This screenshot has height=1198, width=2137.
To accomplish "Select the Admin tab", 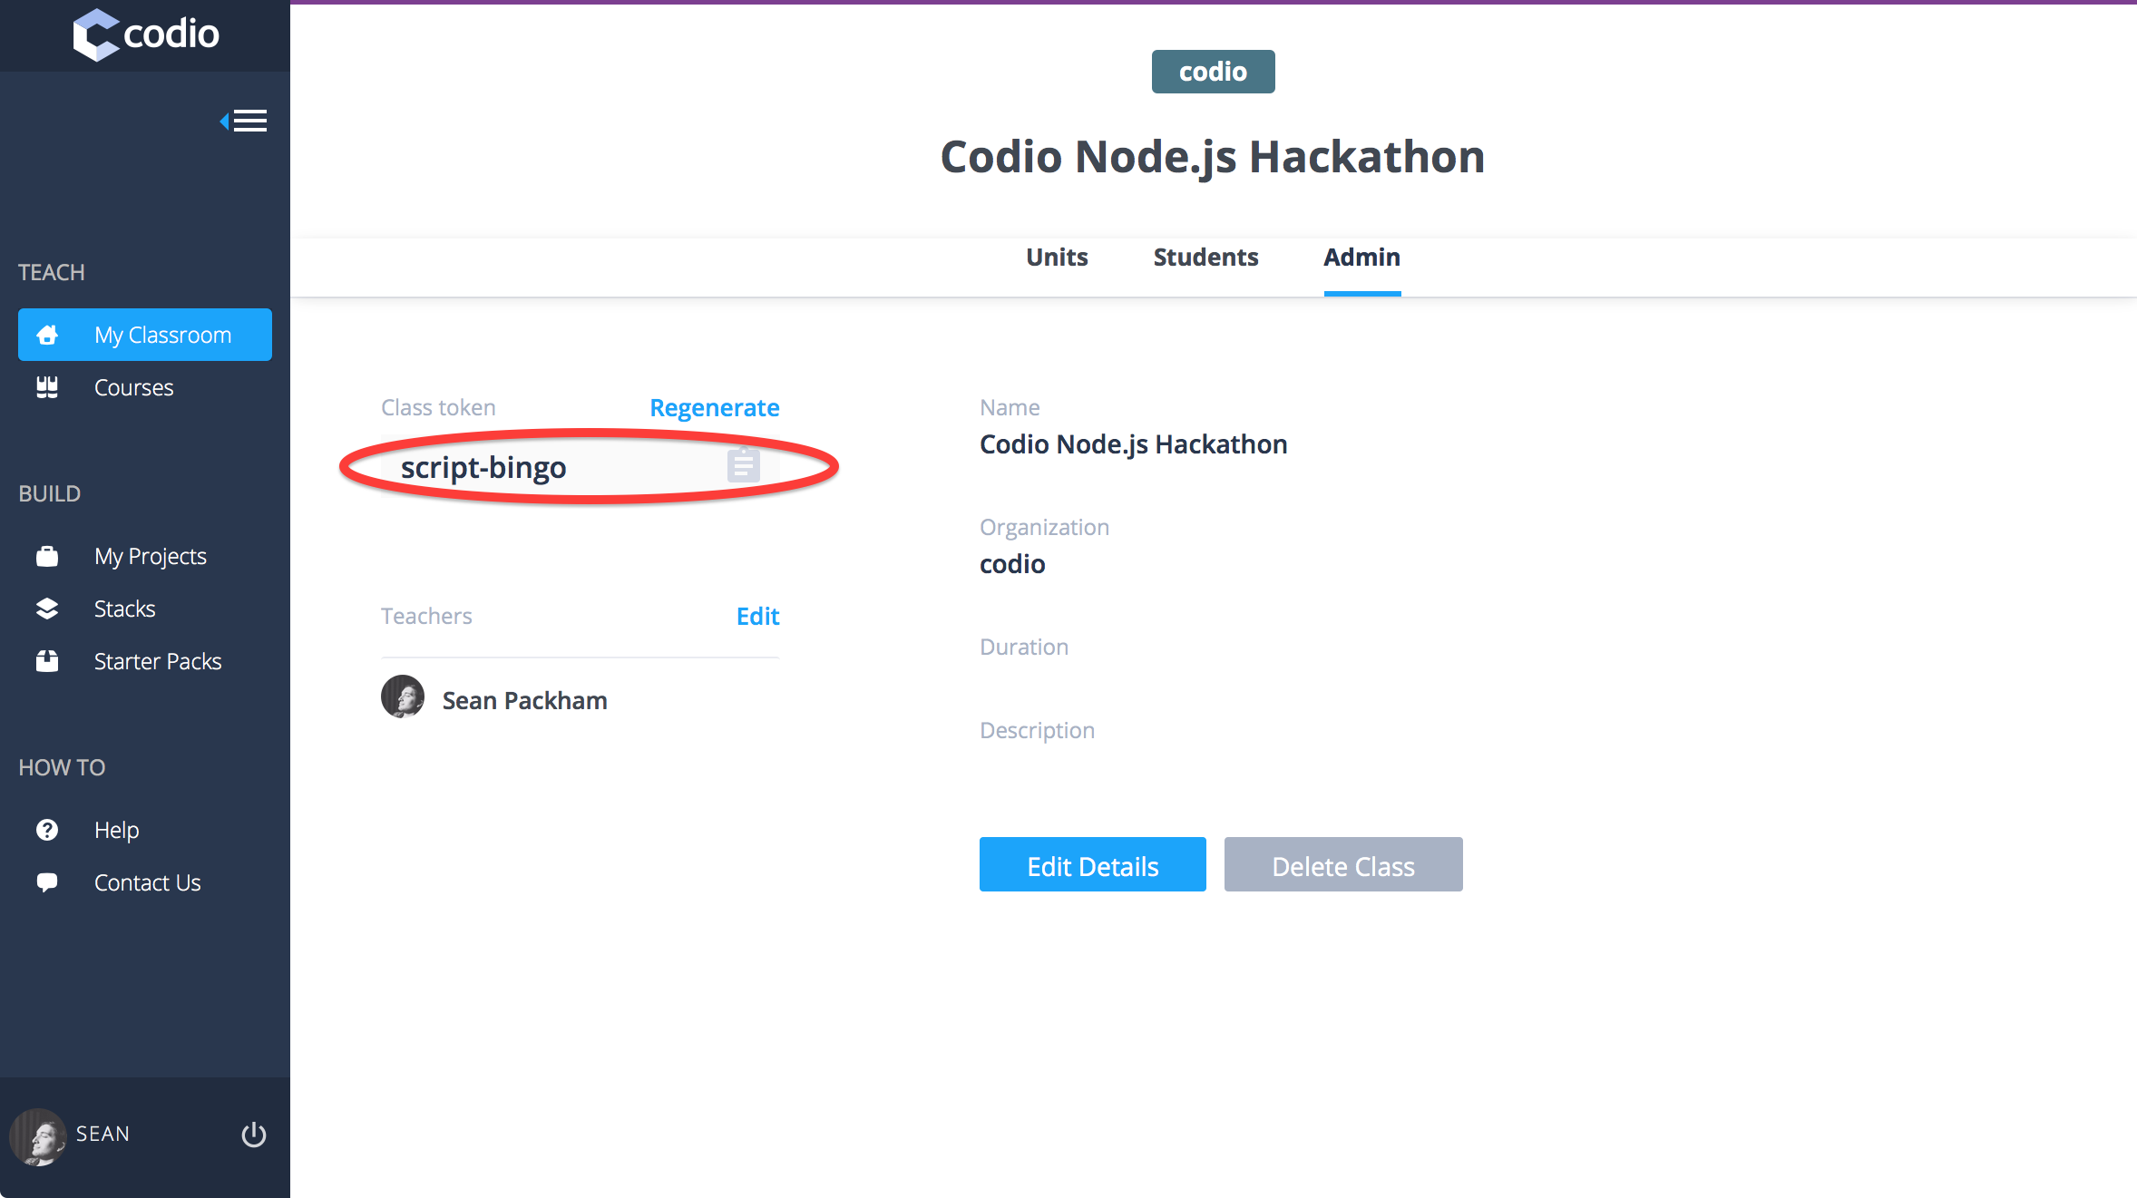I will (1361, 257).
